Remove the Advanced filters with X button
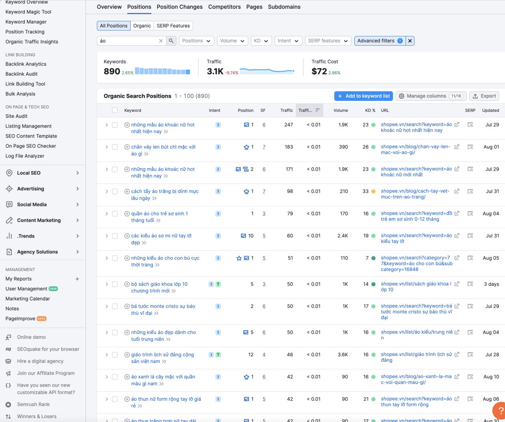This screenshot has width=505, height=422. pyautogui.click(x=410, y=41)
